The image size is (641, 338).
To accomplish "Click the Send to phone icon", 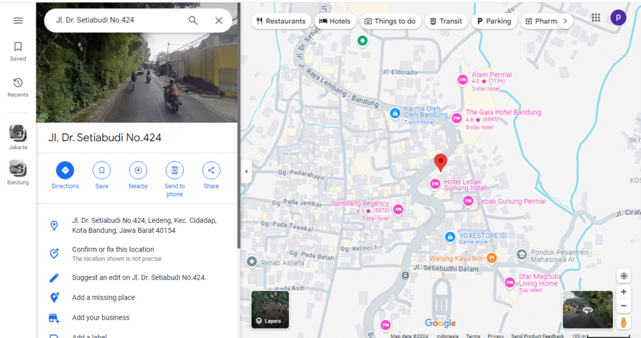I will click(x=175, y=170).
